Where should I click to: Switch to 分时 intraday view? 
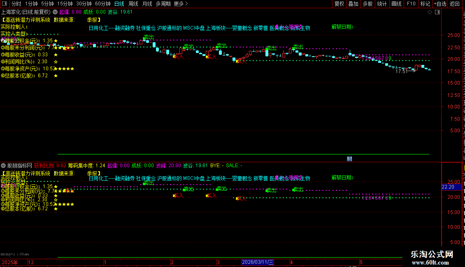pos(16,4)
